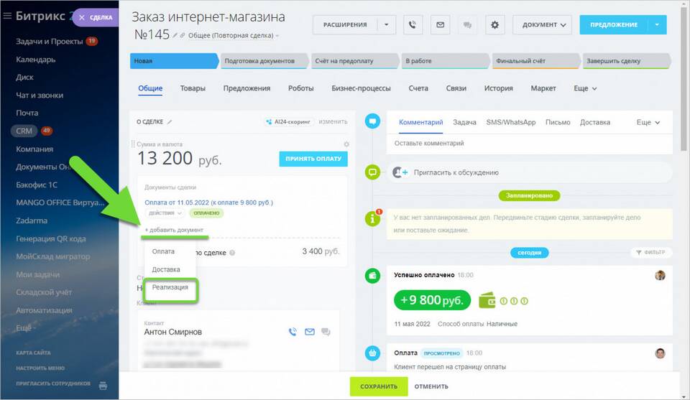Open the email envelope icon in header
The width and height of the screenshot is (690, 400).
point(440,25)
